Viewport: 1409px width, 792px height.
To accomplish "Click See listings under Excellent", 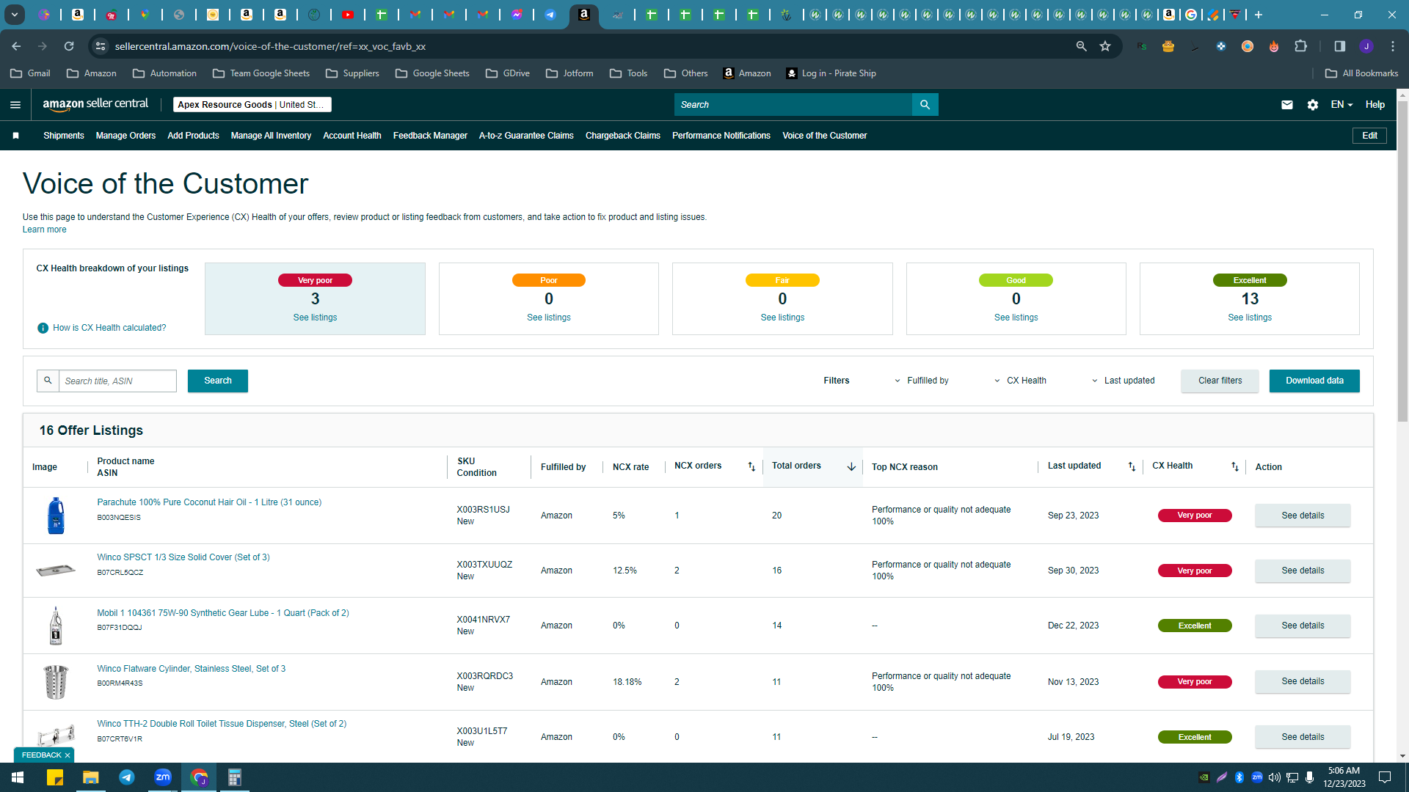I will click(1250, 318).
